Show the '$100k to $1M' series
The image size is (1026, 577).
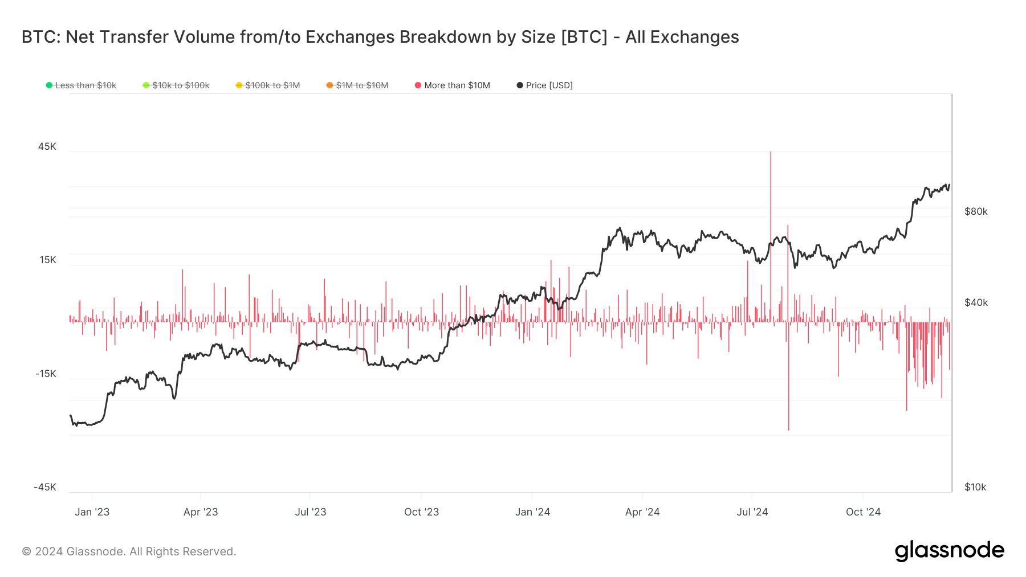pyautogui.click(x=272, y=85)
